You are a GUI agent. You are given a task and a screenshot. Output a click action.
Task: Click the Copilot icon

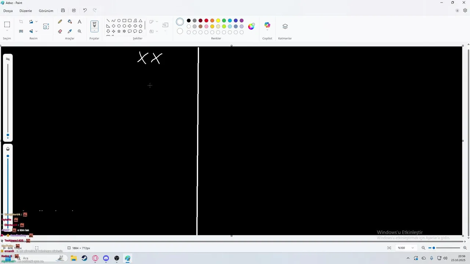tap(267, 25)
